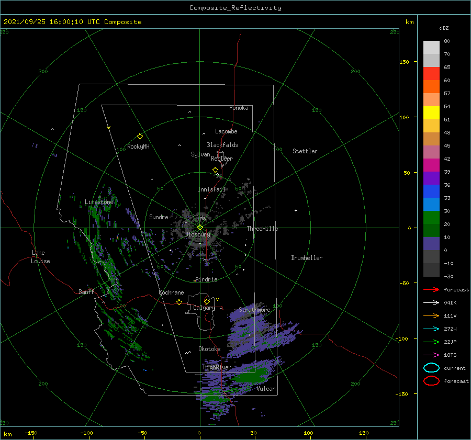The width and height of the screenshot is (471, 440).
Task: Click the Airdrie town label
Action: tap(206, 279)
